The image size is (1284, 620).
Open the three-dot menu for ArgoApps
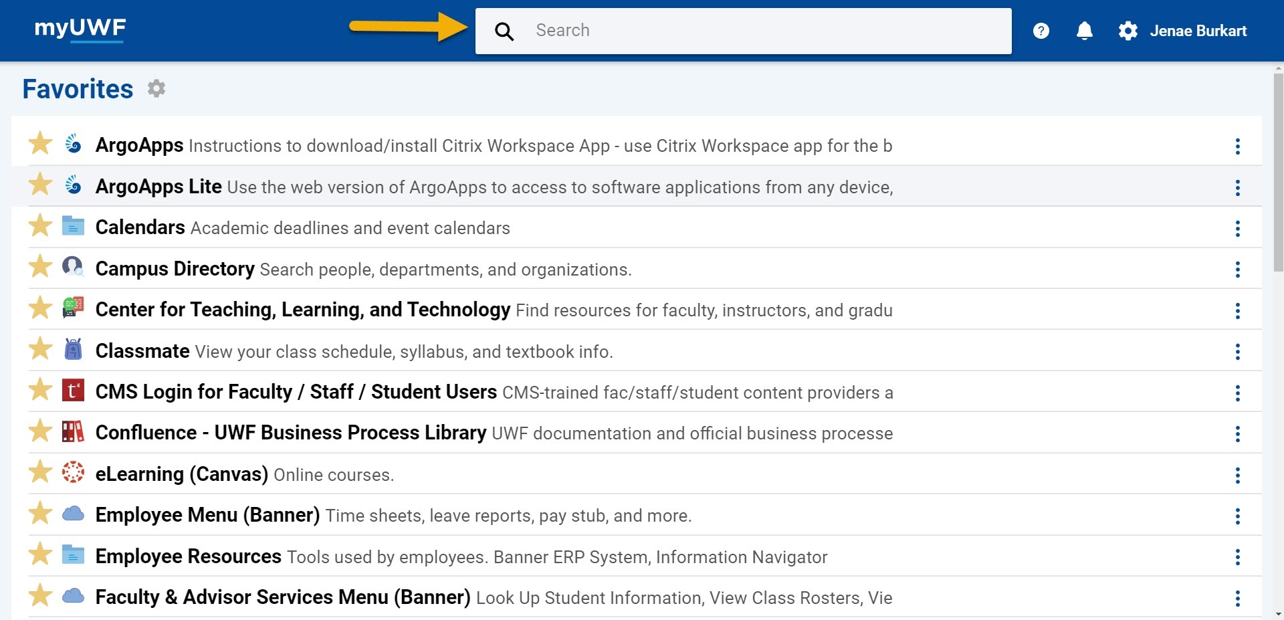(x=1237, y=146)
